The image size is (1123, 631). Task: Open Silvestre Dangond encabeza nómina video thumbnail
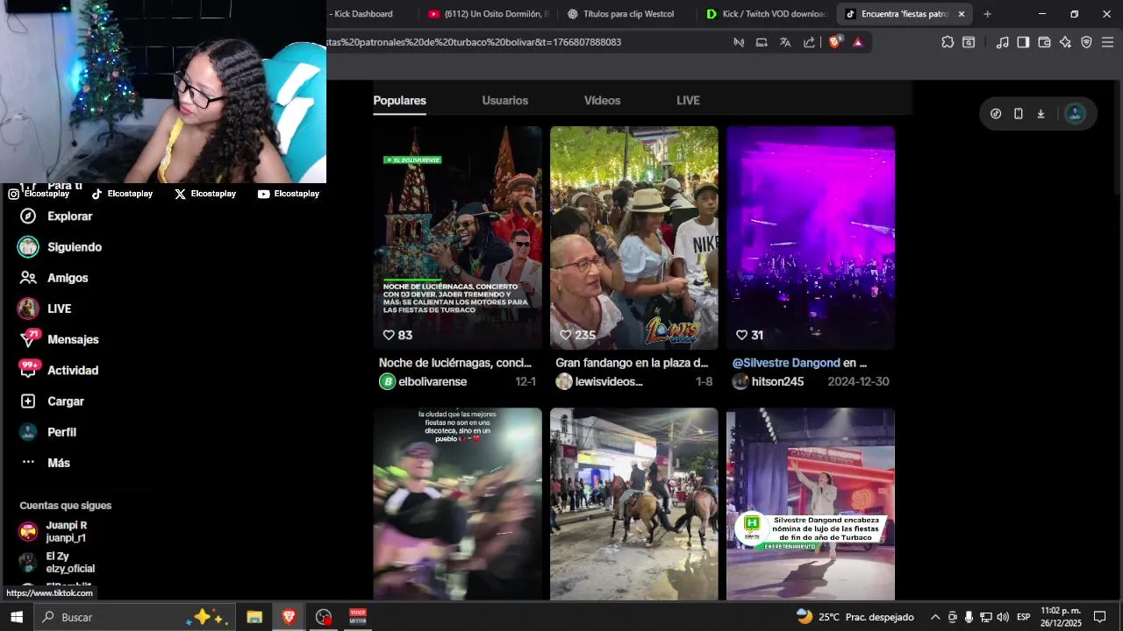point(811,504)
